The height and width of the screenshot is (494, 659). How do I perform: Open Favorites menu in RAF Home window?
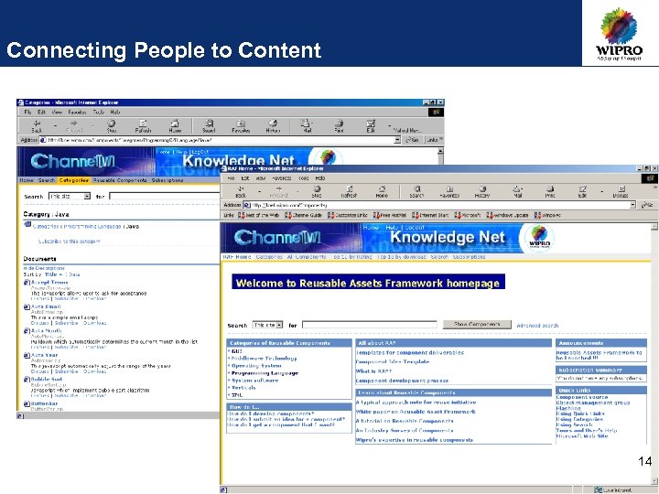pos(282,178)
